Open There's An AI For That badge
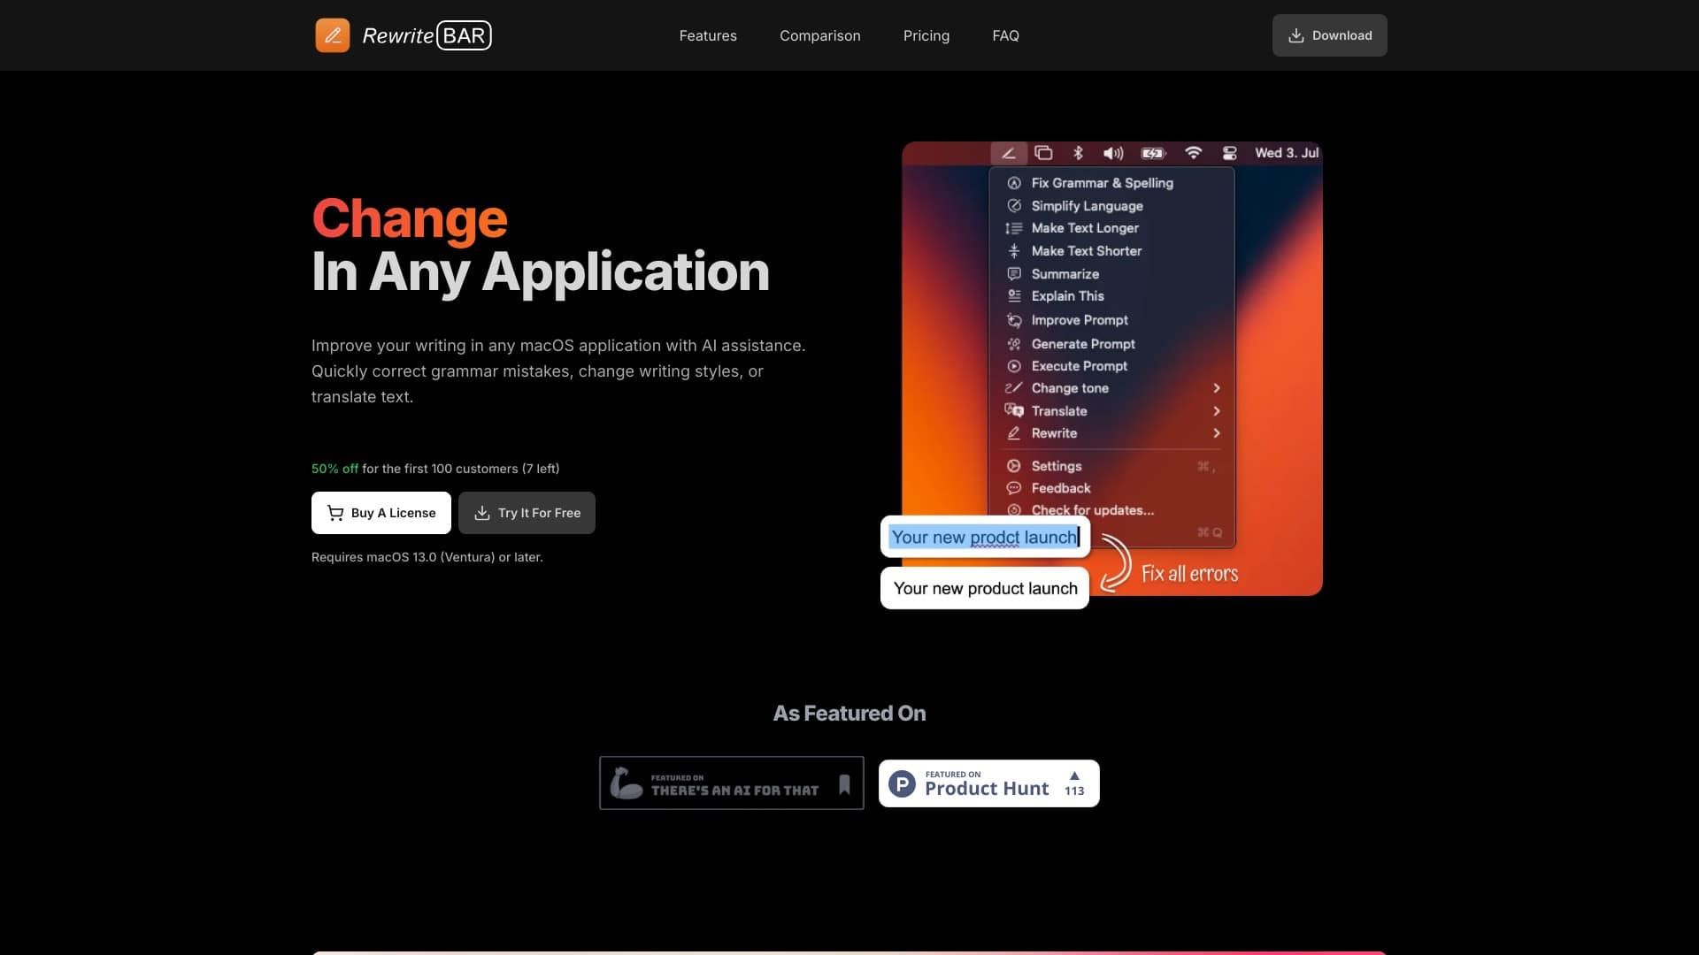This screenshot has height=955, width=1699. pos(731,783)
